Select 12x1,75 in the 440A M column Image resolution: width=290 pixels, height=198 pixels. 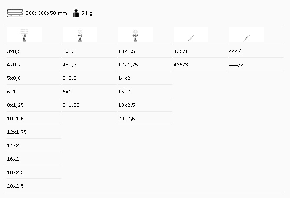128,65
